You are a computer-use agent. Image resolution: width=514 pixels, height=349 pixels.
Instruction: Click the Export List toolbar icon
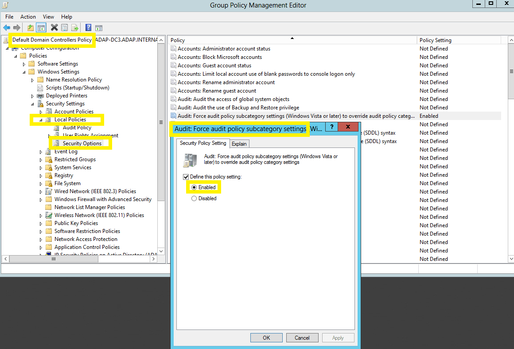tap(75, 27)
